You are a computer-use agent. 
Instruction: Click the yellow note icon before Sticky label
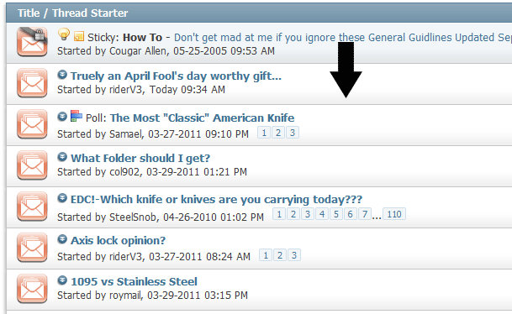click(79, 36)
